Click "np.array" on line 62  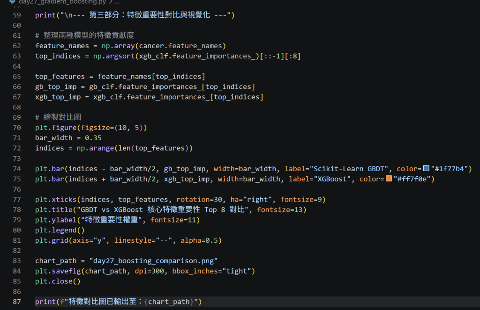tap(118, 46)
